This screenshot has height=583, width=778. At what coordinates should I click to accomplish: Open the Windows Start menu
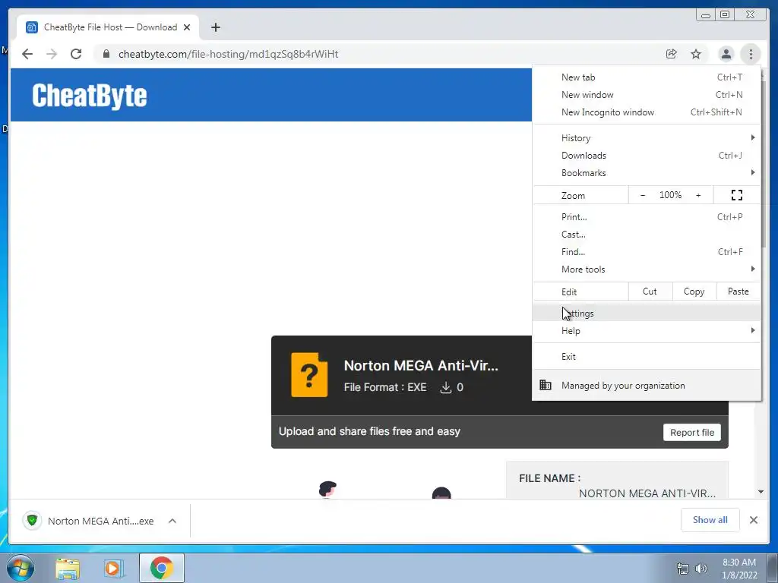[20, 568]
